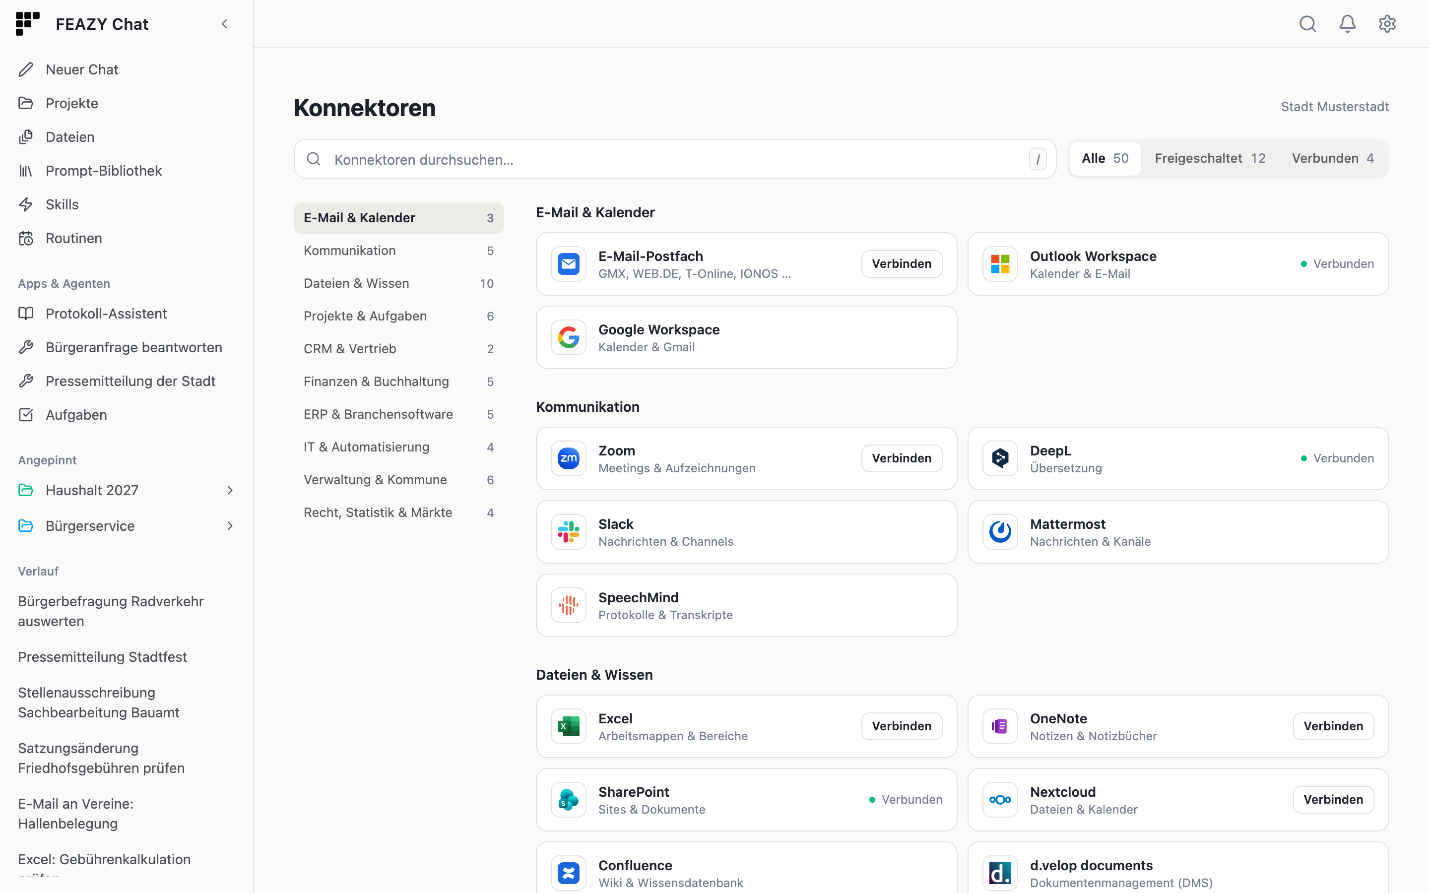Focus the Konnektoren durchsuchen search field
Screen dimensions: 1429x893
coord(674,159)
